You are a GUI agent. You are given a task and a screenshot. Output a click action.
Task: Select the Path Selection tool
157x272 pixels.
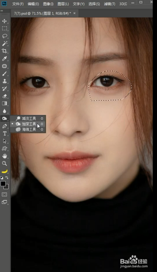coord(4,141)
